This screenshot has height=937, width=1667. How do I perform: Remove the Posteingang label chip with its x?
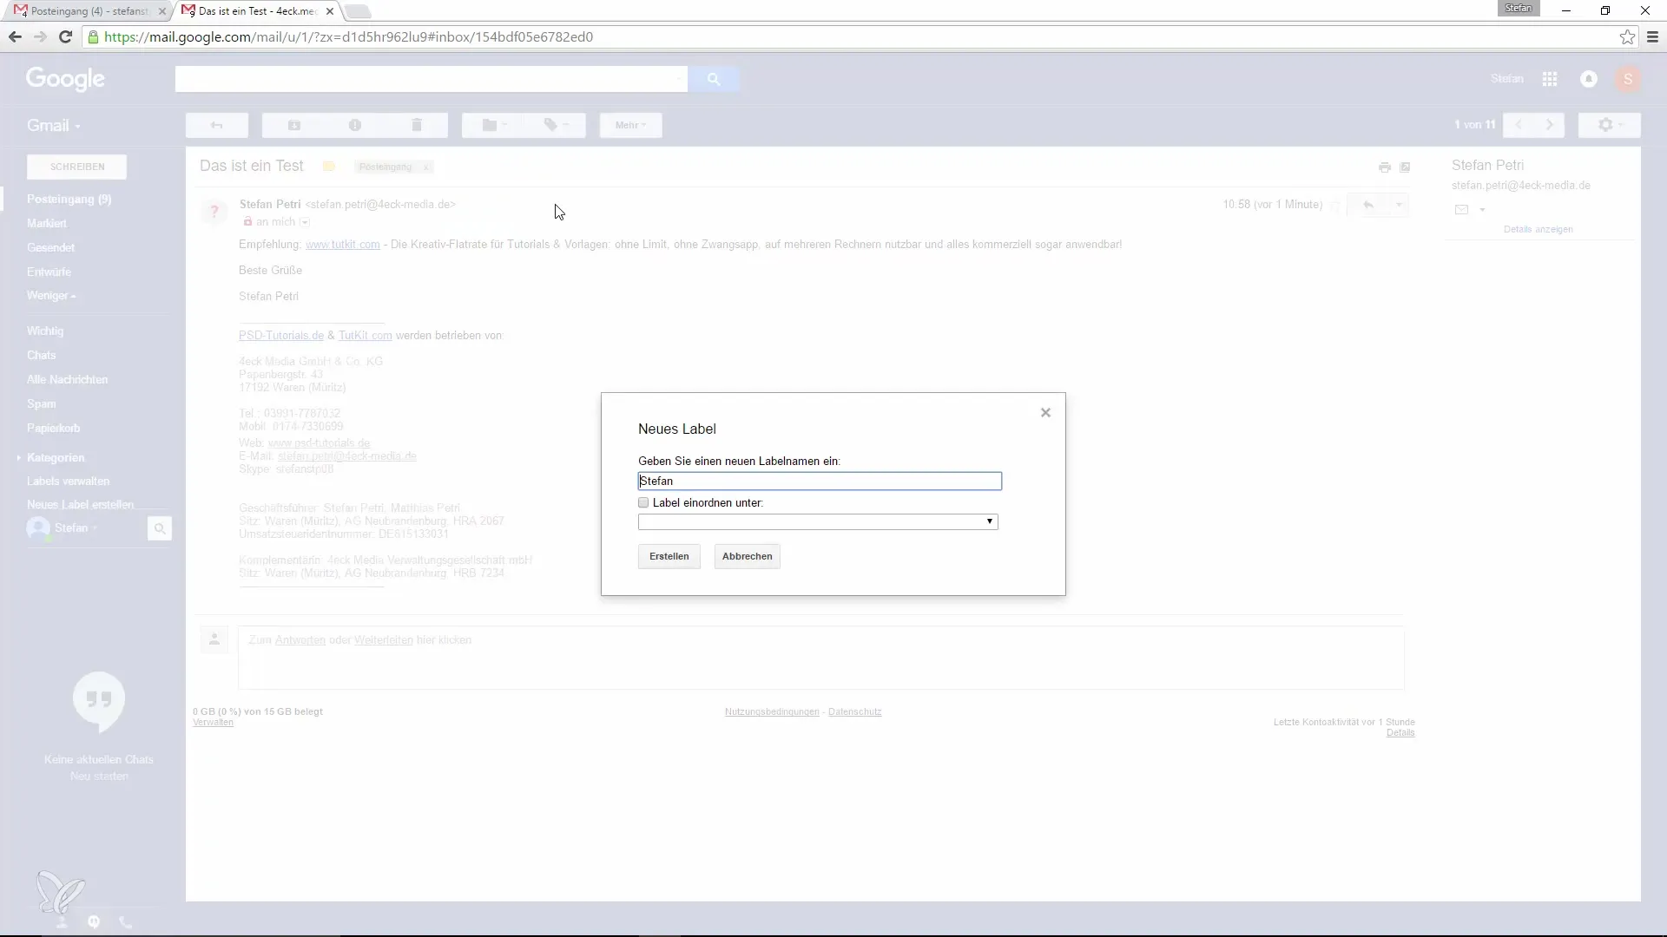click(x=426, y=167)
